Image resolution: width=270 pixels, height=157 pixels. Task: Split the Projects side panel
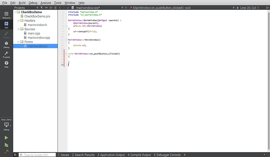(x=51, y=7)
